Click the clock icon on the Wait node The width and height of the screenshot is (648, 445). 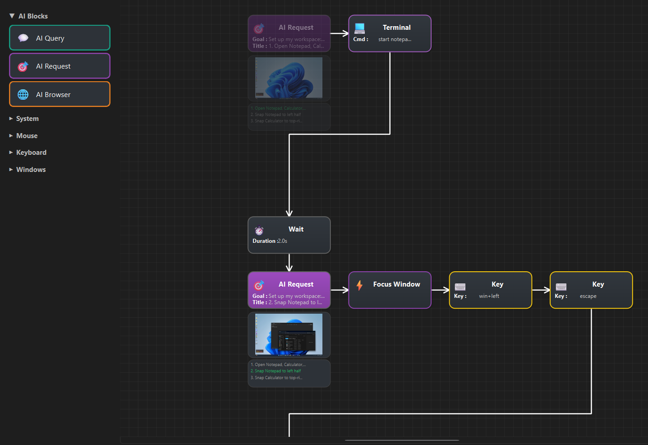tap(259, 231)
